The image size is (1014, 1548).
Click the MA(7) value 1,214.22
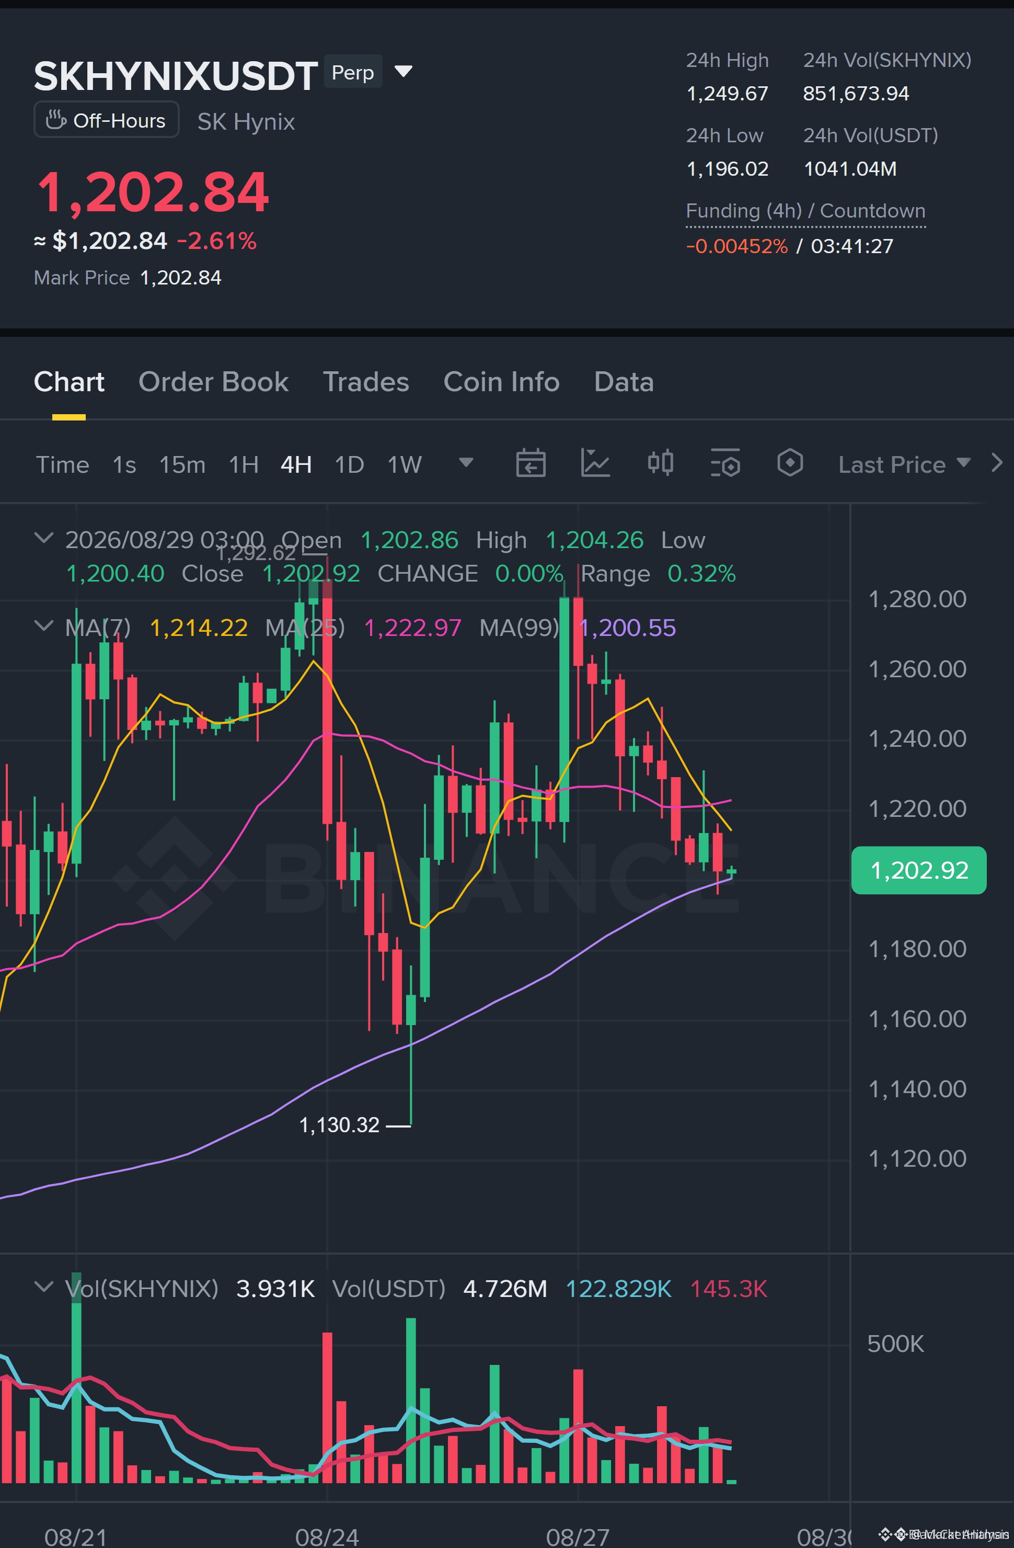[x=199, y=628]
